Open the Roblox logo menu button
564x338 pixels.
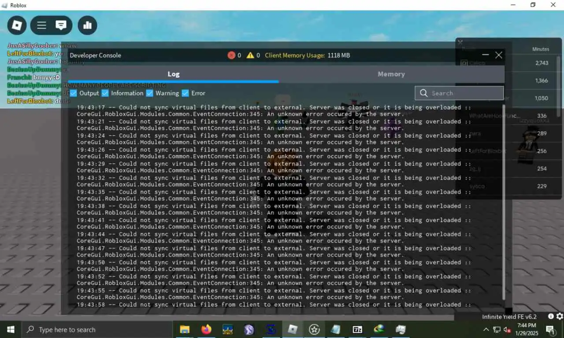tap(17, 25)
